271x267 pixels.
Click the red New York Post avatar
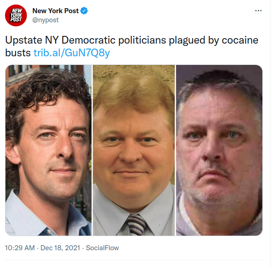click(16, 15)
